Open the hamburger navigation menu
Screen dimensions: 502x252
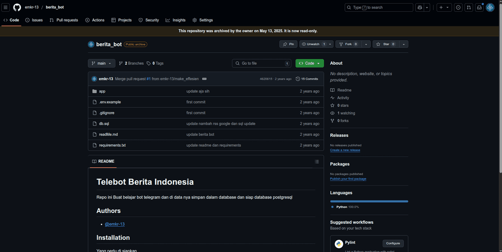click(6, 7)
